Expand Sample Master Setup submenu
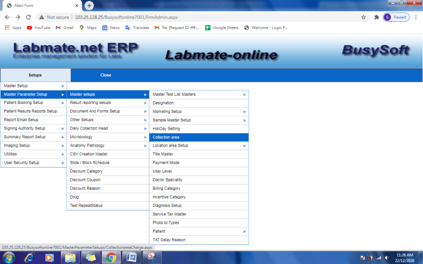The width and height of the screenshot is (423, 264). [x=199, y=120]
